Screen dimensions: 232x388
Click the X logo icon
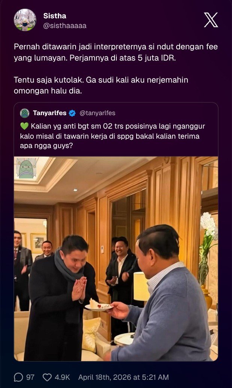[x=211, y=20]
